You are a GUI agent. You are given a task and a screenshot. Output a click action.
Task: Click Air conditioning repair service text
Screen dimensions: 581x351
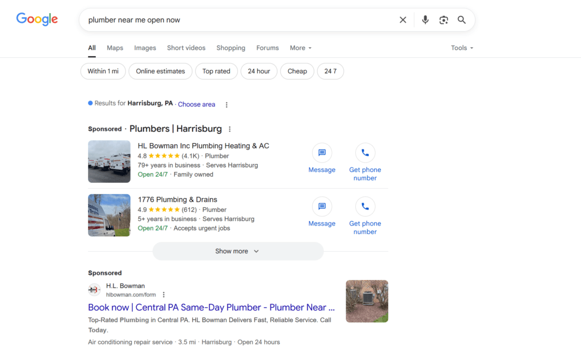click(130, 342)
